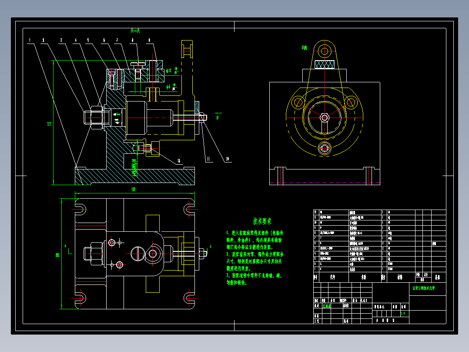Click the green designer name in title block

tap(327, 306)
